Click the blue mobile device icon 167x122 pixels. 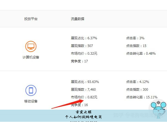pyautogui.click(x=31, y=90)
